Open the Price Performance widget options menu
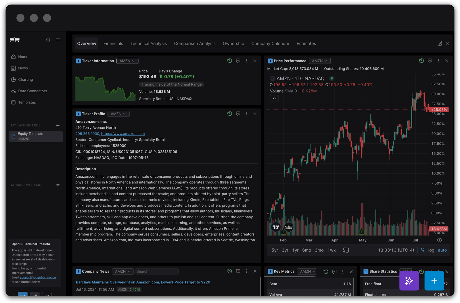460x303 pixels. click(438, 61)
